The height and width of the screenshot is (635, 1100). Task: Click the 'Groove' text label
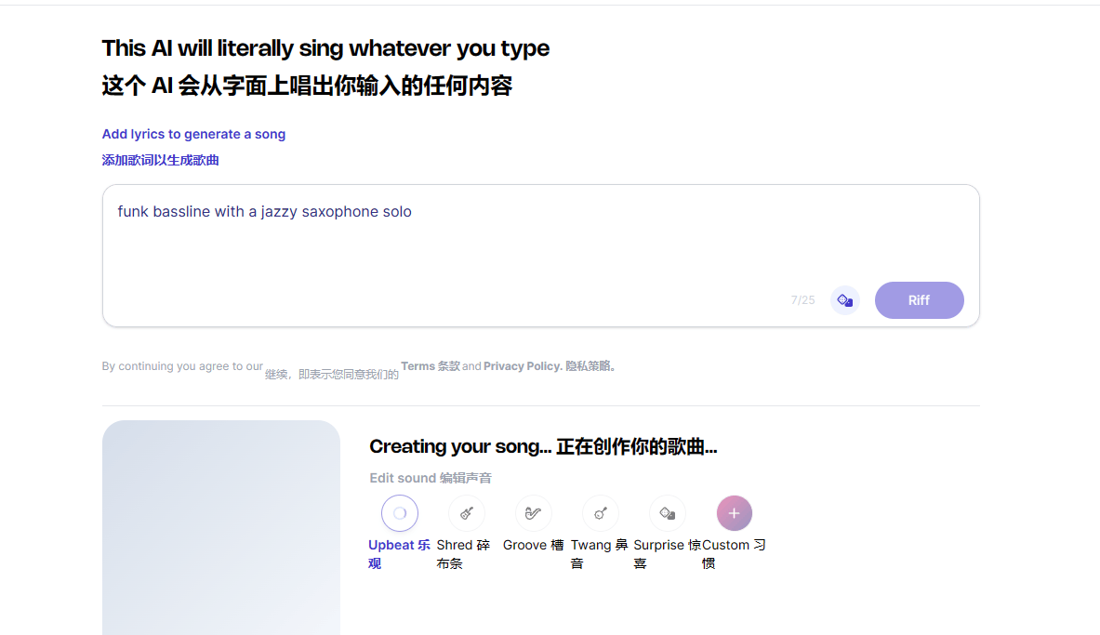(524, 545)
